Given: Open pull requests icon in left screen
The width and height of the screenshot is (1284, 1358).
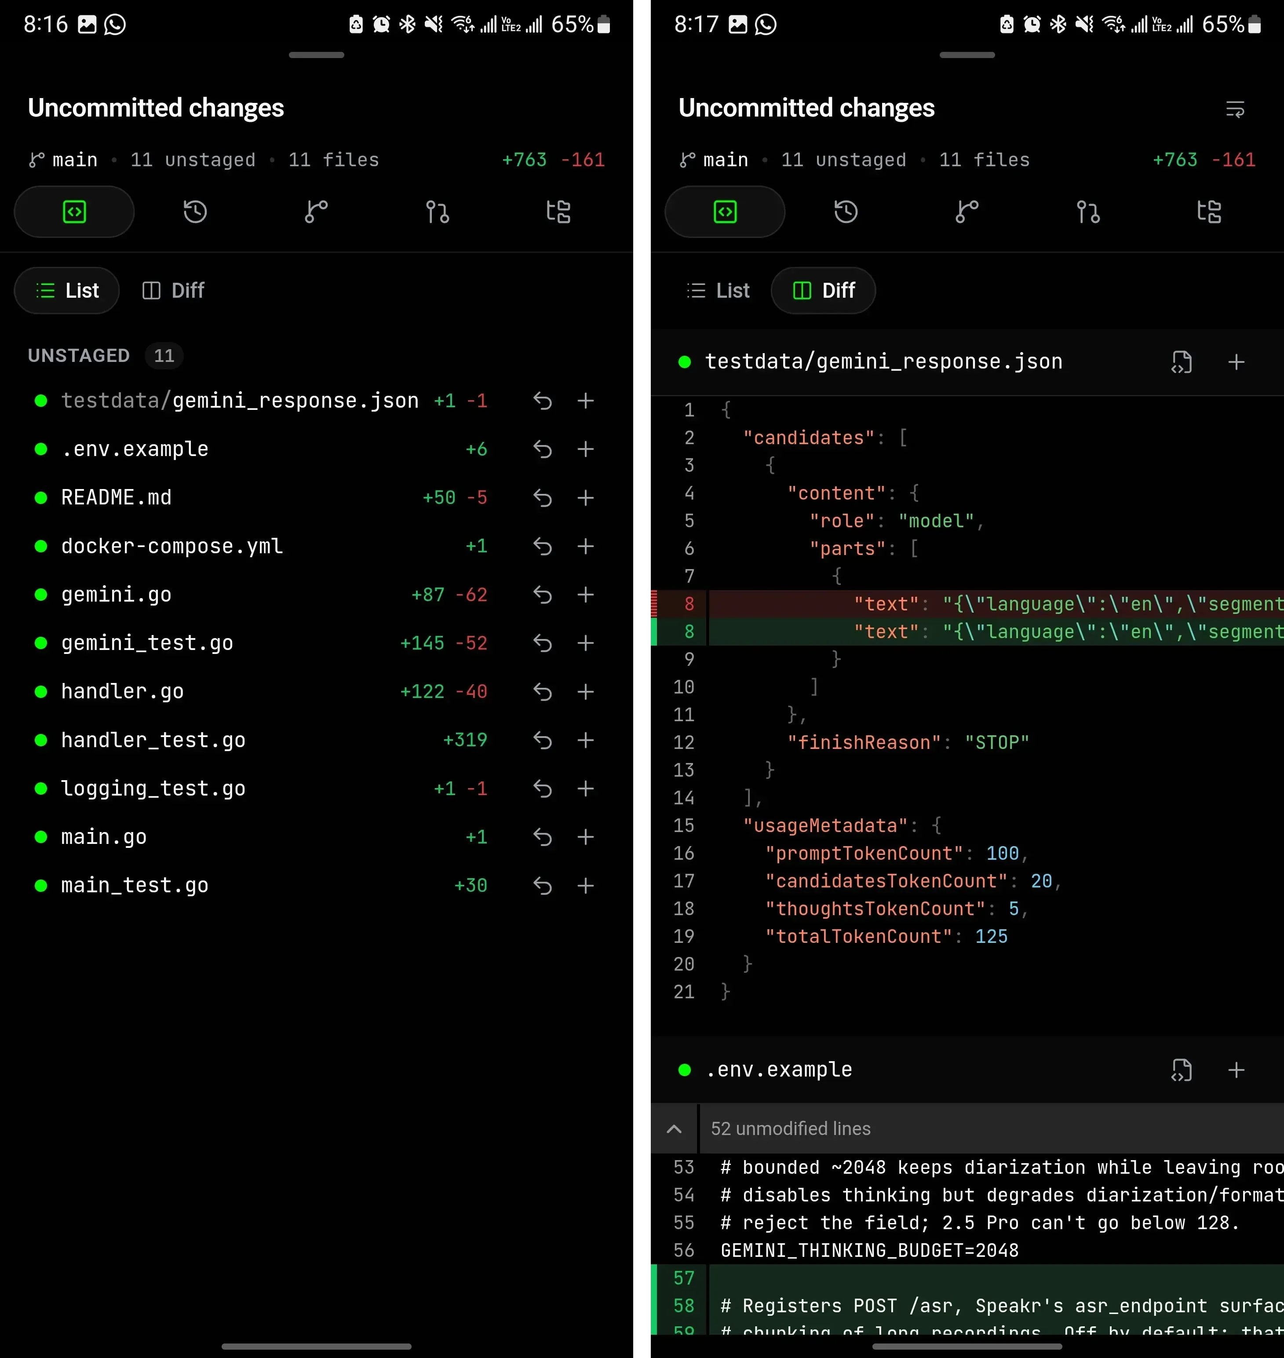Looking at the screenshot, I should coord(438,212).
